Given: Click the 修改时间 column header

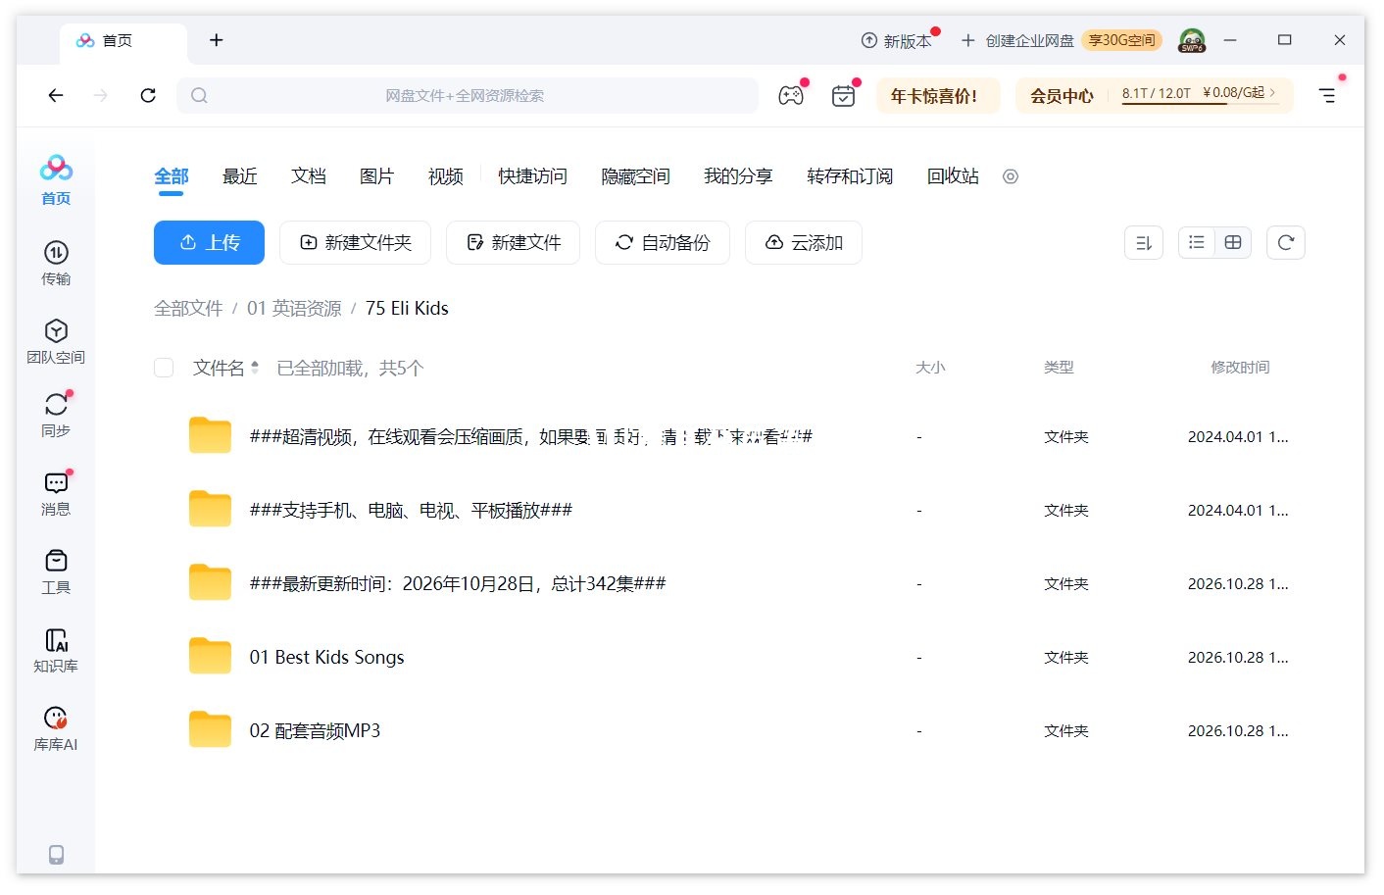Looking at the screenshot, I should [x=1240, y=368].
